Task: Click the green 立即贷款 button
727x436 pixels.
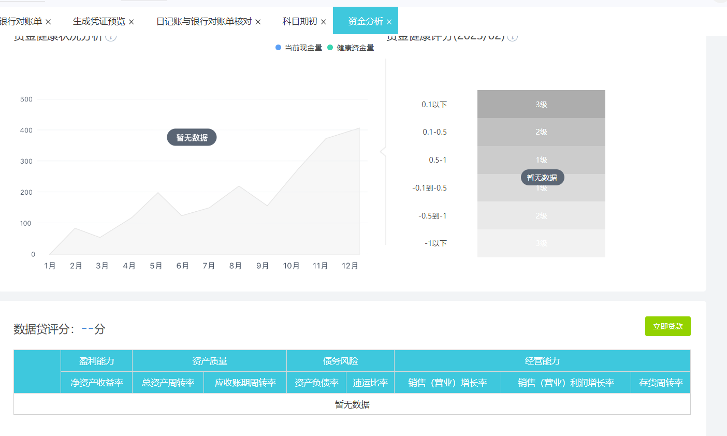Action: (667, 326)
